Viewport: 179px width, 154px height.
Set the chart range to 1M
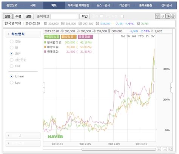[x=123, y=36]
